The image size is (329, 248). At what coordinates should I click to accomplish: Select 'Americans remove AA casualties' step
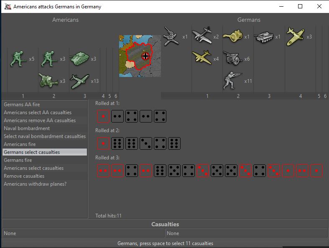point(45,120)
